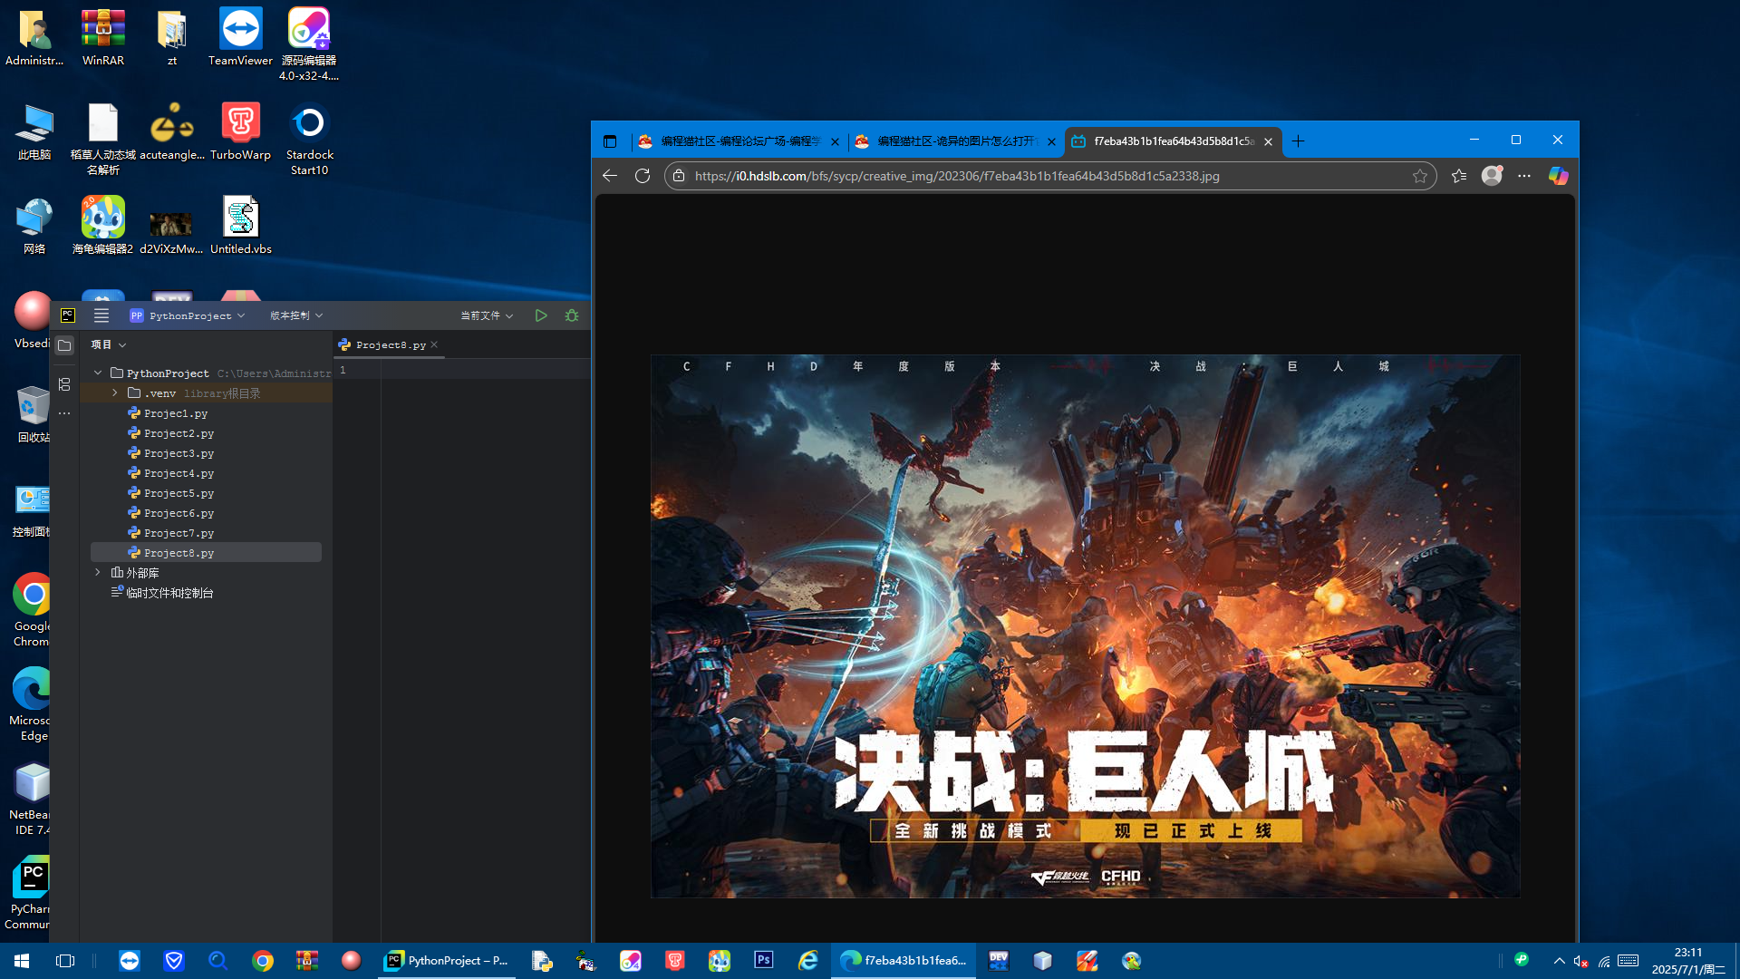Open the Edge profile avatar
This screenshot has height=979, width=1740.
click(x=1492, y=176)
